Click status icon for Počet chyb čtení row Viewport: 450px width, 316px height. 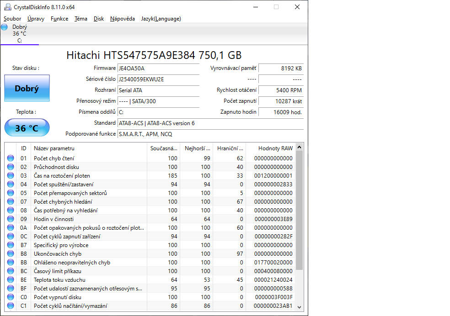(x=11, y=158)
